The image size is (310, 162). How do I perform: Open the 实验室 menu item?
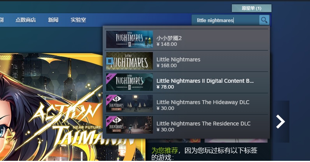pyautogui.click(x=78, y=20)
